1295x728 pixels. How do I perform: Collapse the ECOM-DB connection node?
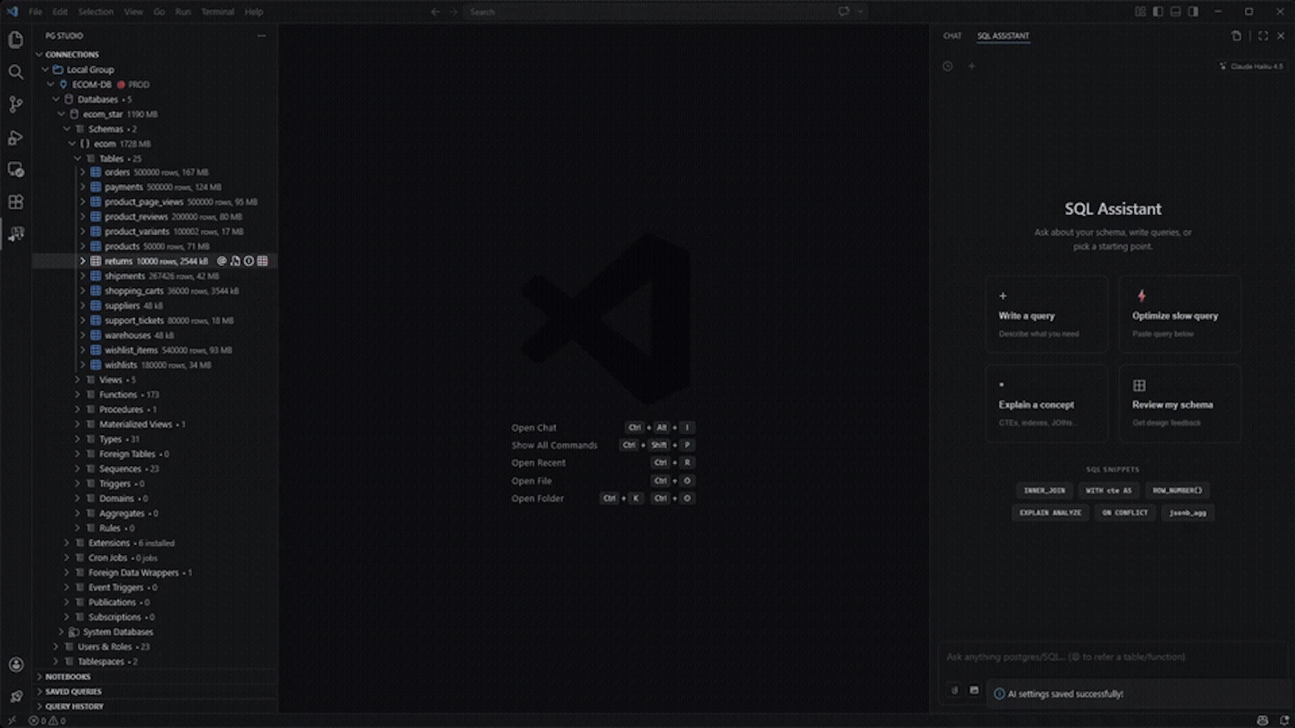click(x=51, y=84)
